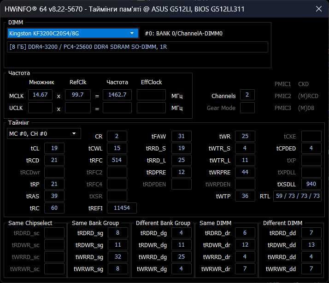Click the tWRRD_dg value 25

pyautogui.click(x=182, y=257)
